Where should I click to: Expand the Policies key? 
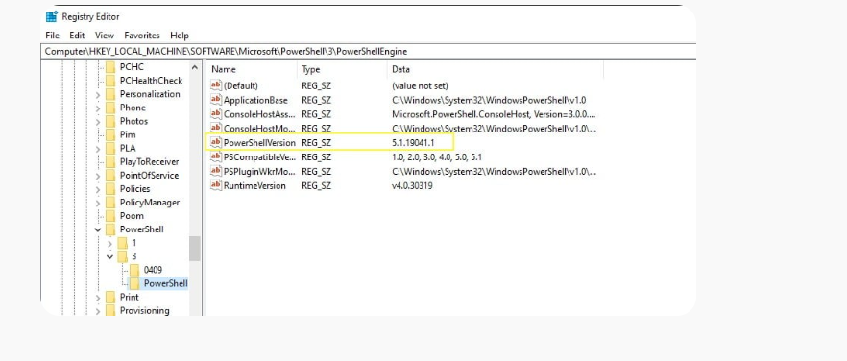coord(98,189)
